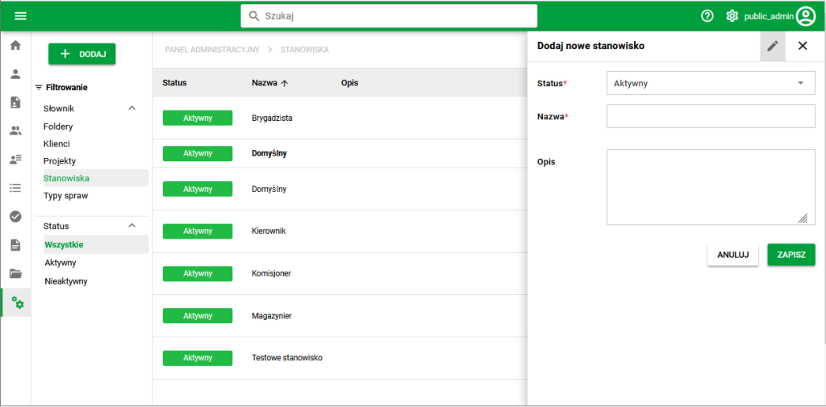826x407 pixels.
Task: Click the pencil edit icon in panel header
Action: point(773,46)
